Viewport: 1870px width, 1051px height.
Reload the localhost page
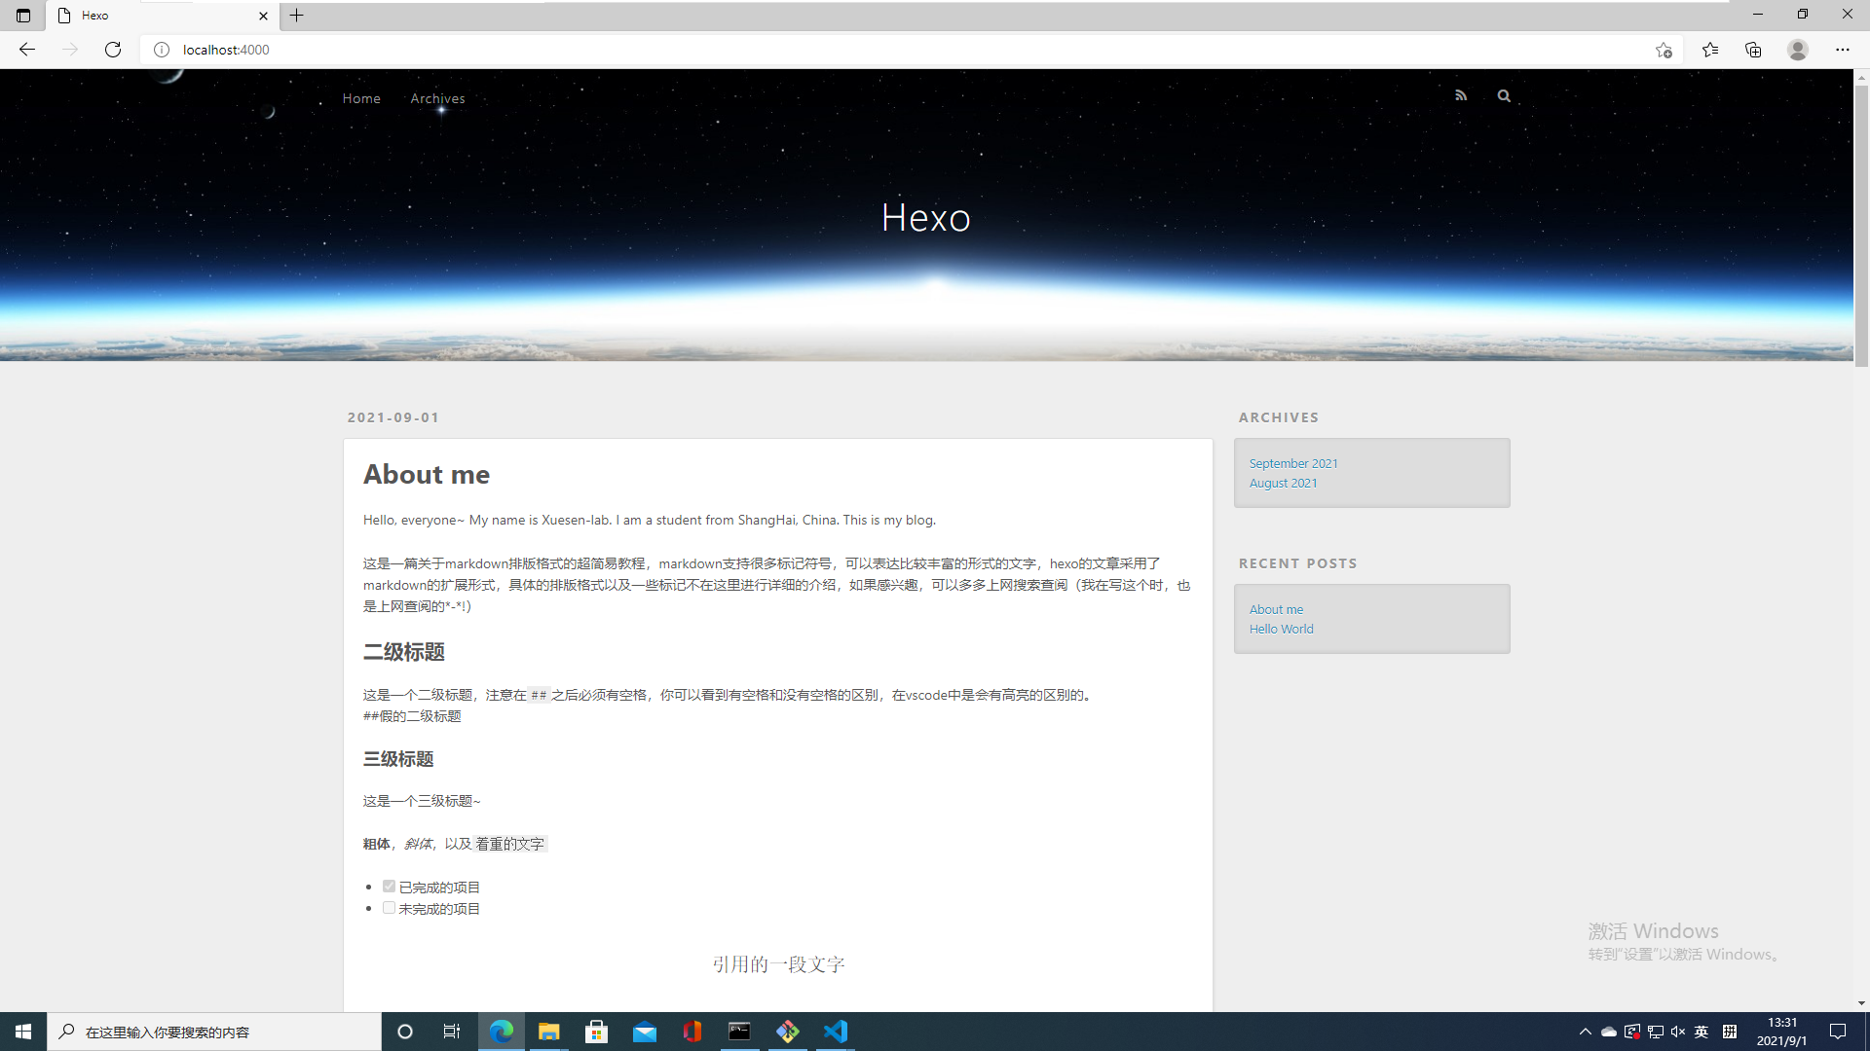[x=113, y=50]
